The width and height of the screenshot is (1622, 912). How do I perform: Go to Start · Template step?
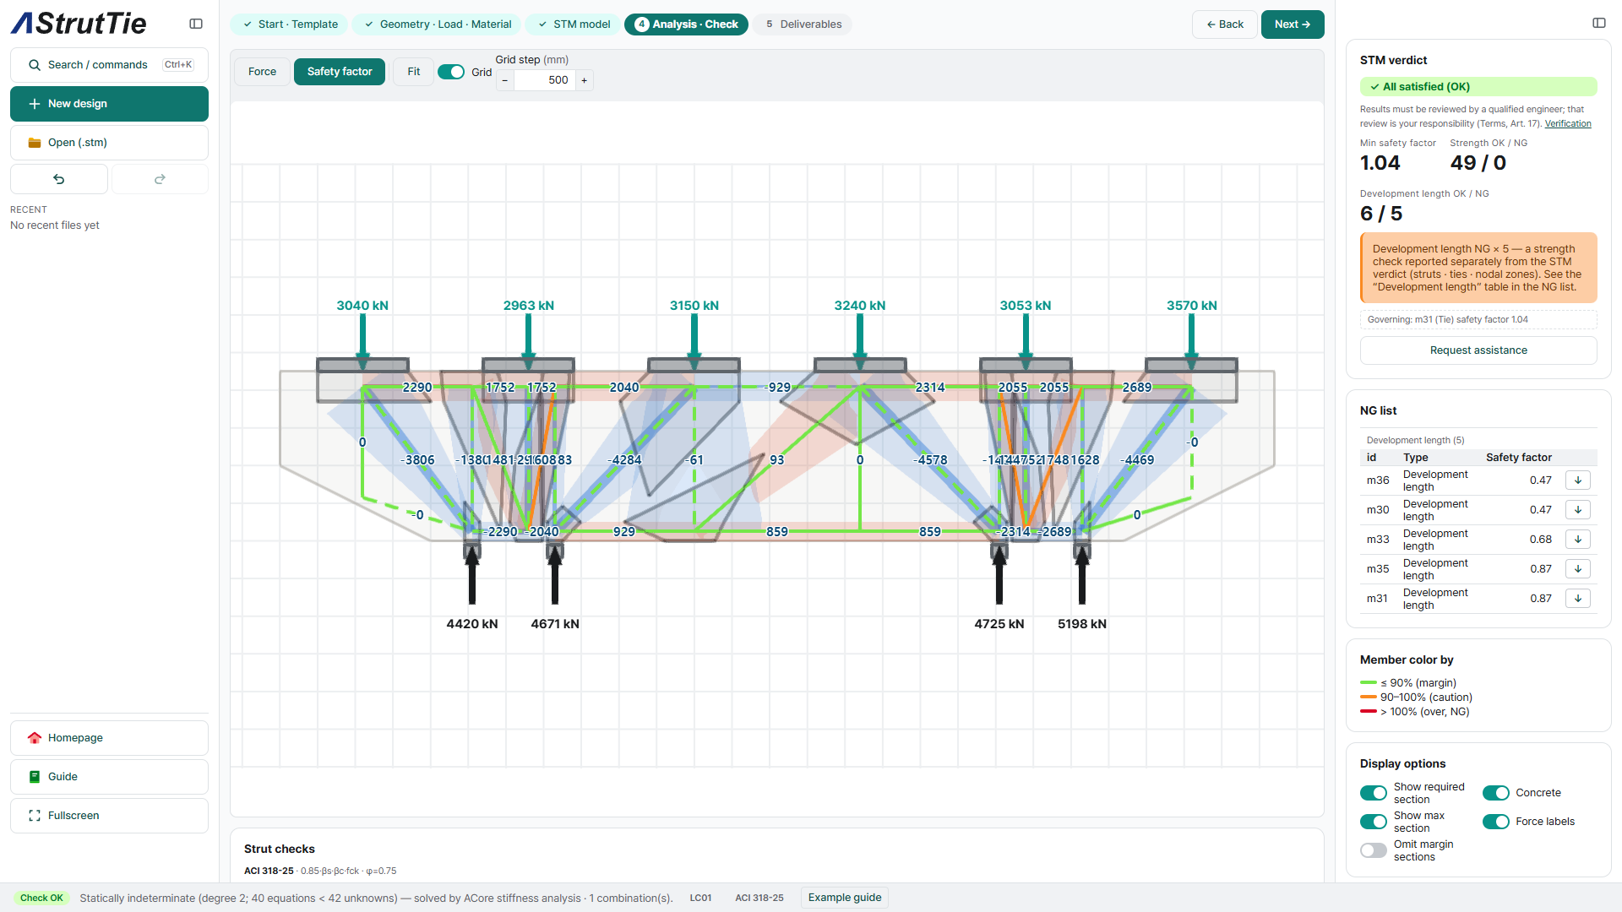290,24
